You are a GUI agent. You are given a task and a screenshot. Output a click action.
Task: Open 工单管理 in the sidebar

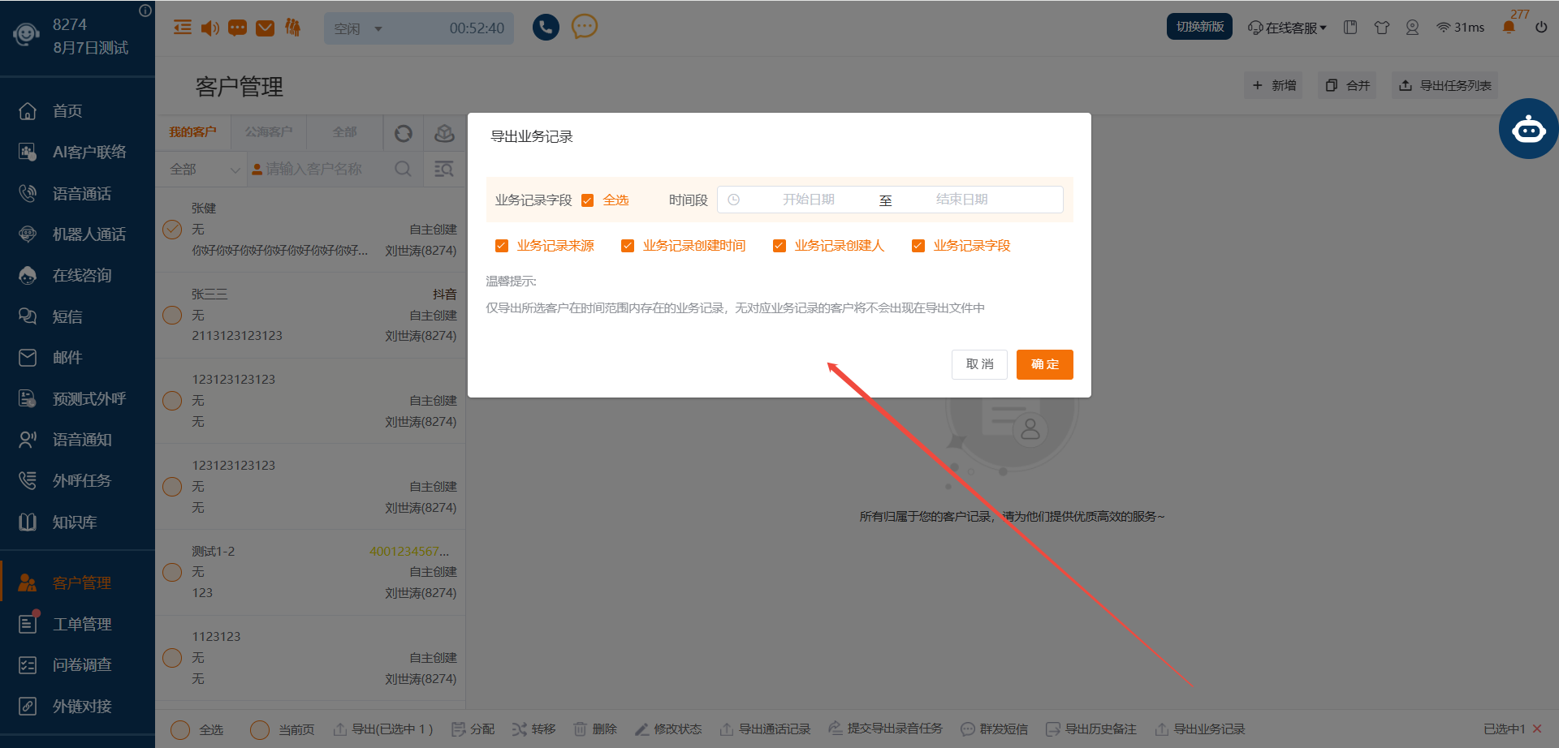pos(81,624)
